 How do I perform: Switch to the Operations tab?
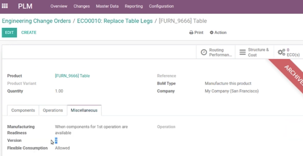(53, 110)
